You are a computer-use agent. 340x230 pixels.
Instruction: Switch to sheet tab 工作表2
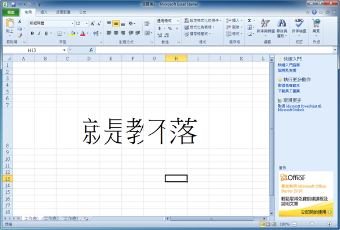[51, 218]
